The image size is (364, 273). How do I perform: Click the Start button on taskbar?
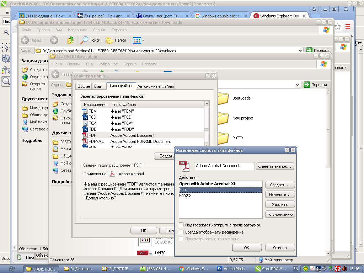[x=12, y=269]
